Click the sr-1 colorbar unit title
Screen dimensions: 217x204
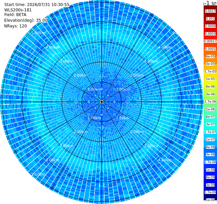tap(210, 3)
